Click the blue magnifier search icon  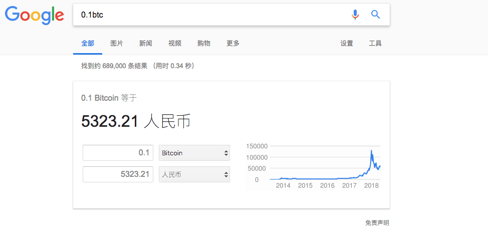click(x=376, y=15)
